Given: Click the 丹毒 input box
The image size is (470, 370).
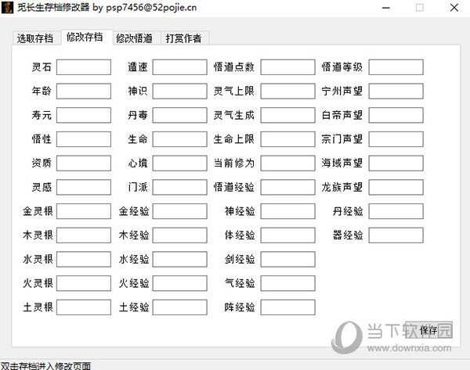Looking at the screenshot, I should 179,115.
